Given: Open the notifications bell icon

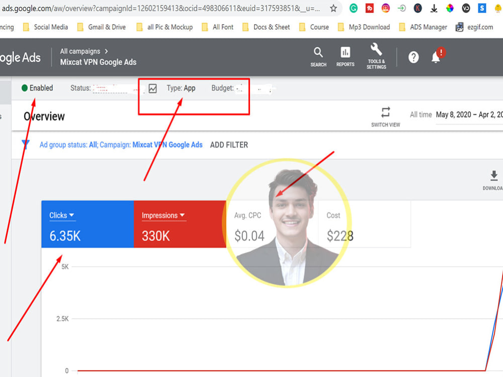Looking at the screenshot, I should point(436,57).
